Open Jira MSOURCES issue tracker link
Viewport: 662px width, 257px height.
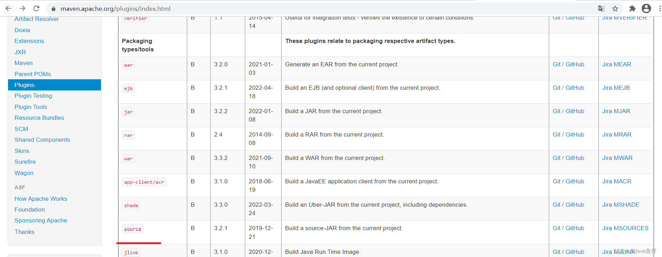click(625, 228)
